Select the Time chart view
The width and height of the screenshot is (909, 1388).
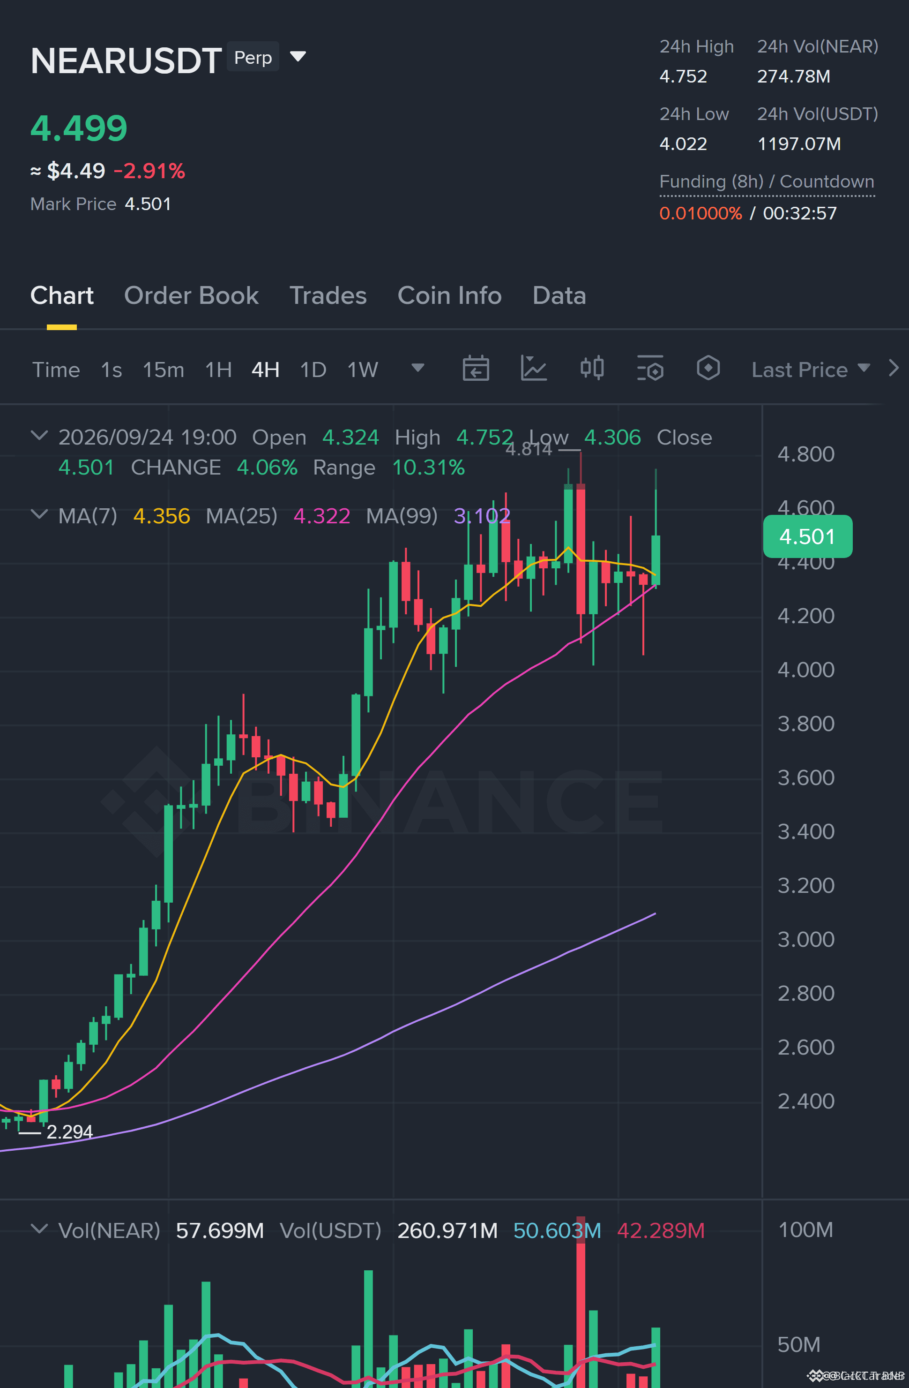56,370
